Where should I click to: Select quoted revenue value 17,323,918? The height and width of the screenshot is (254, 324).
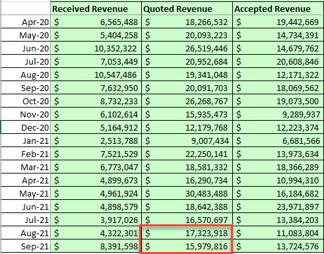187,233
